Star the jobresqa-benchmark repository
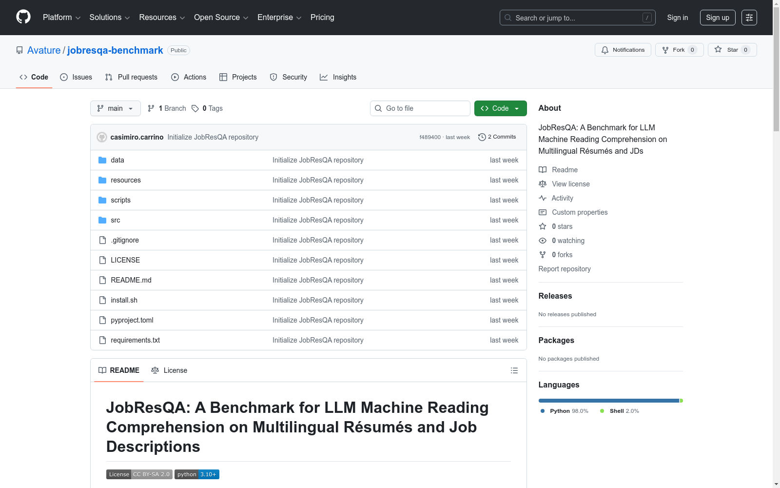780x488 pixels. tap(732, 50)
